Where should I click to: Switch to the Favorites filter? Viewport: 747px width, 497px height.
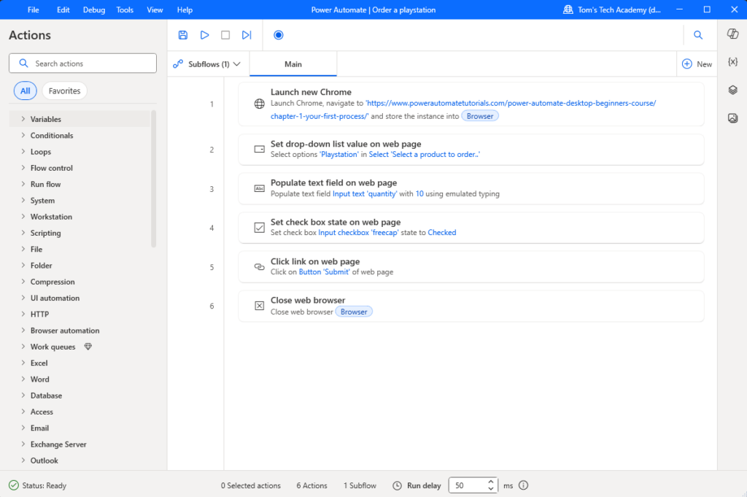(x=64, y=91)
